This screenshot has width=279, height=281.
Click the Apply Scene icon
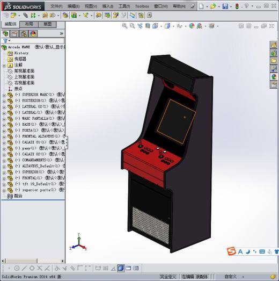[200, 26]
